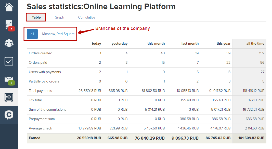Click the 'Average check' row label
The image size is (272, 149).
[x=41, y=128]
